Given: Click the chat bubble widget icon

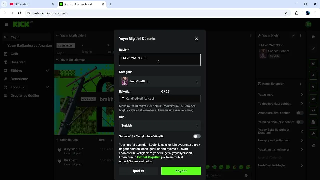Looking at the screenshot, I should pos(313,99).
